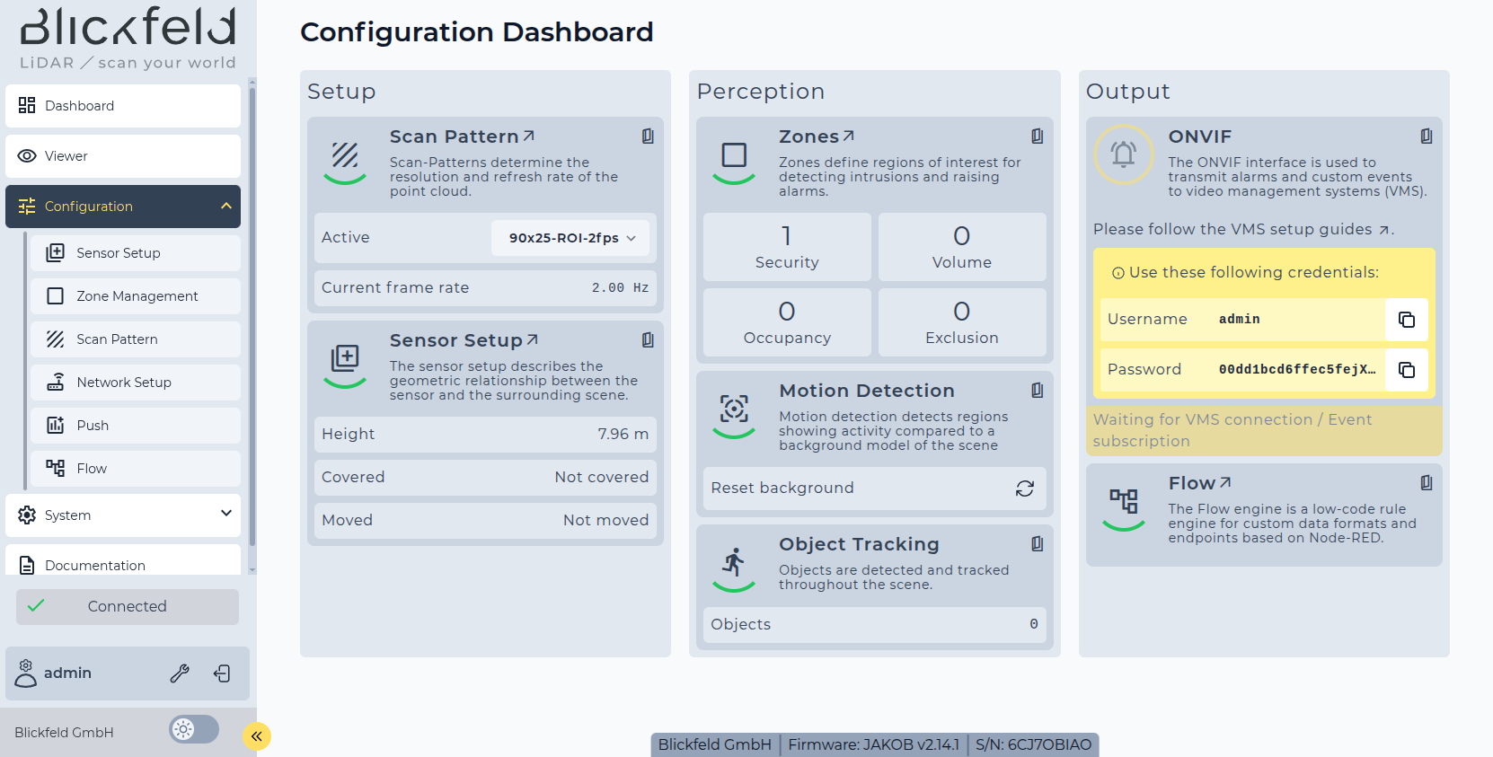Click the Reset background refresh icon
This screenshot has width=1493, height=757.
tap(1024, 489)
